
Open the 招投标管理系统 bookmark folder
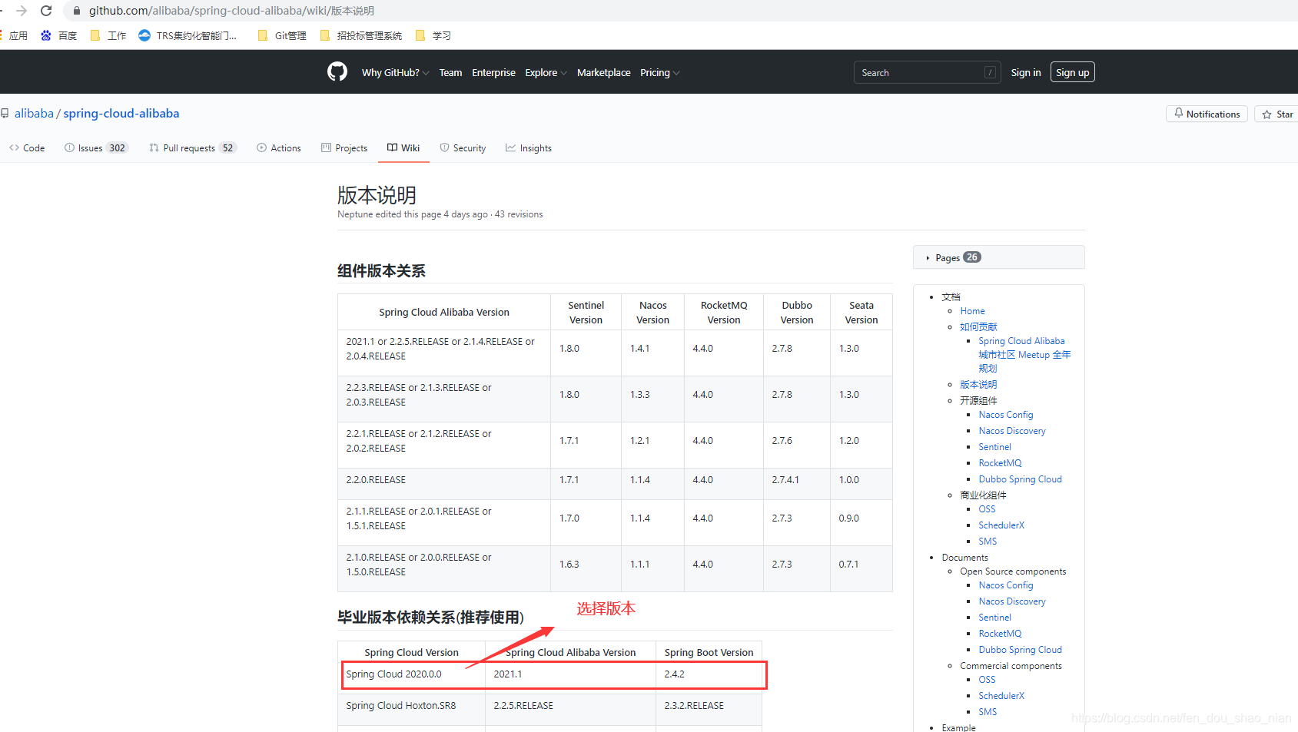[360, 35]
